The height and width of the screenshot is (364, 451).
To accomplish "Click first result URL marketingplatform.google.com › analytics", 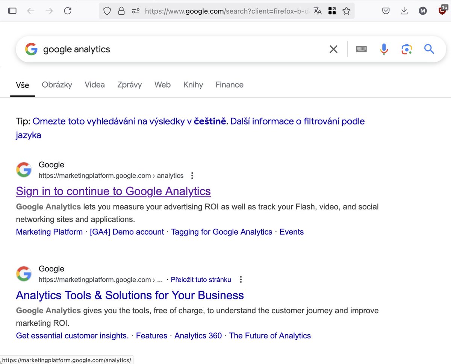I will point(111,176).
